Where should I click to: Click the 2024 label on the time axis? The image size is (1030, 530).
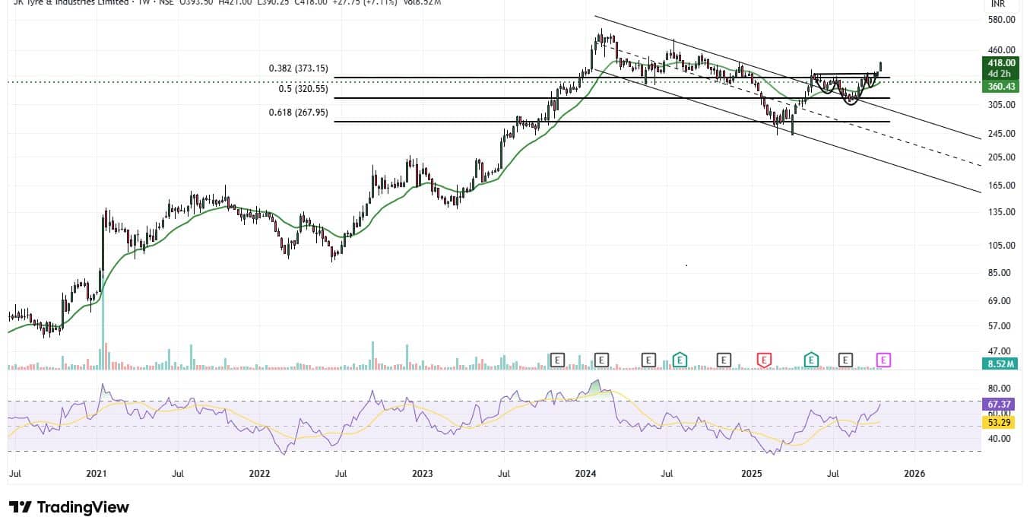(585, 473)
